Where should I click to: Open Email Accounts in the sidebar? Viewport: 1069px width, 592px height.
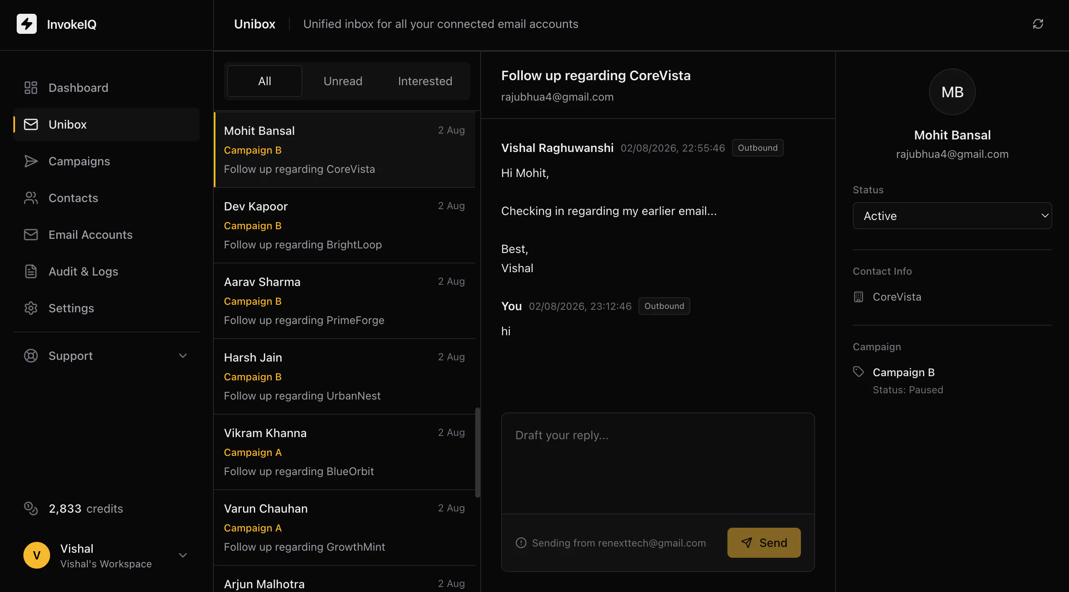coord(106,235)
